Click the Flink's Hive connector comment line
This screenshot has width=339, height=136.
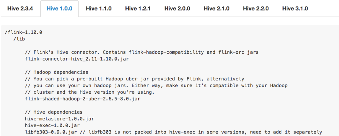click(x=142, y=52)
